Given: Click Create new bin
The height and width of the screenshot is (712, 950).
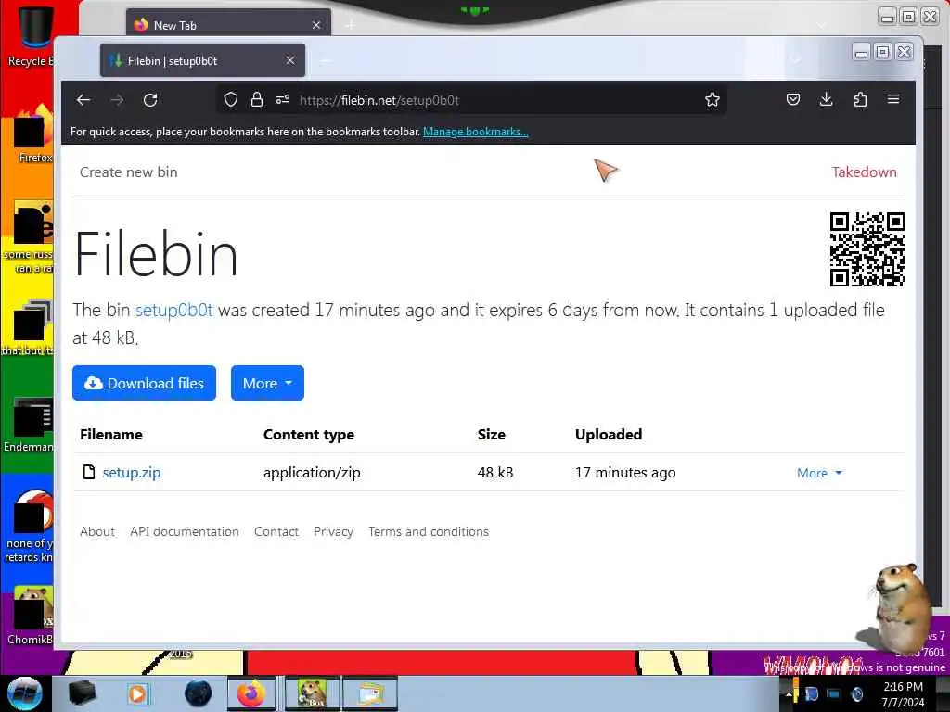Looking at the screenshot, I should 128,172.
